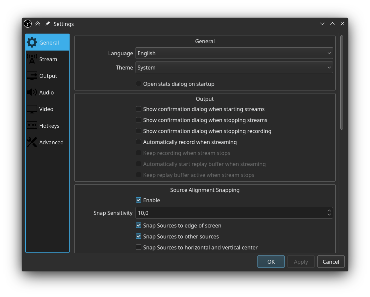This screenshot has width=370, height=297.
Task: Click the OK button
Action: point(271,262)
